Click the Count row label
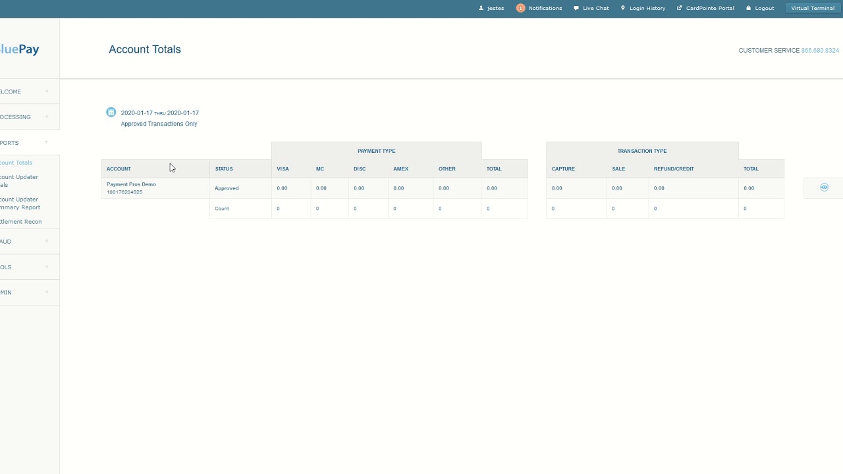The image size is (843, 474). pos(222,209)
